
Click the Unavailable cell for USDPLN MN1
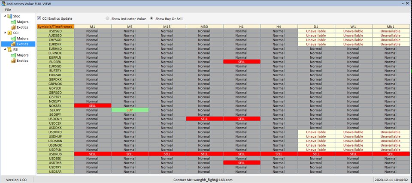[391, 150]
